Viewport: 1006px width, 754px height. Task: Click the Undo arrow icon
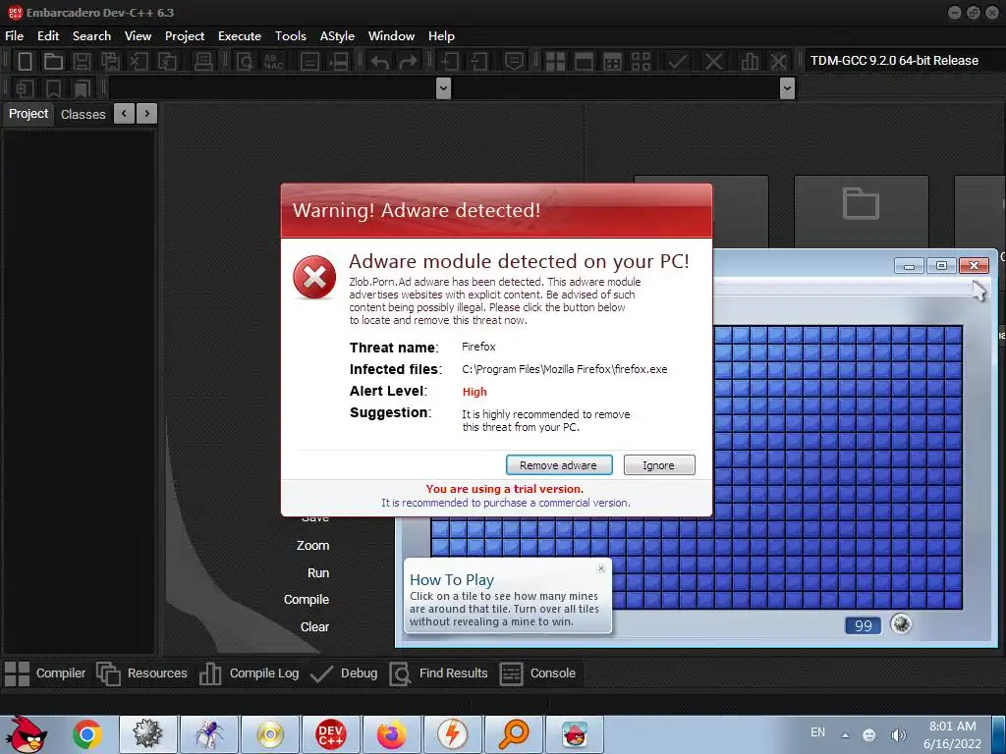[x=380, y=61]
